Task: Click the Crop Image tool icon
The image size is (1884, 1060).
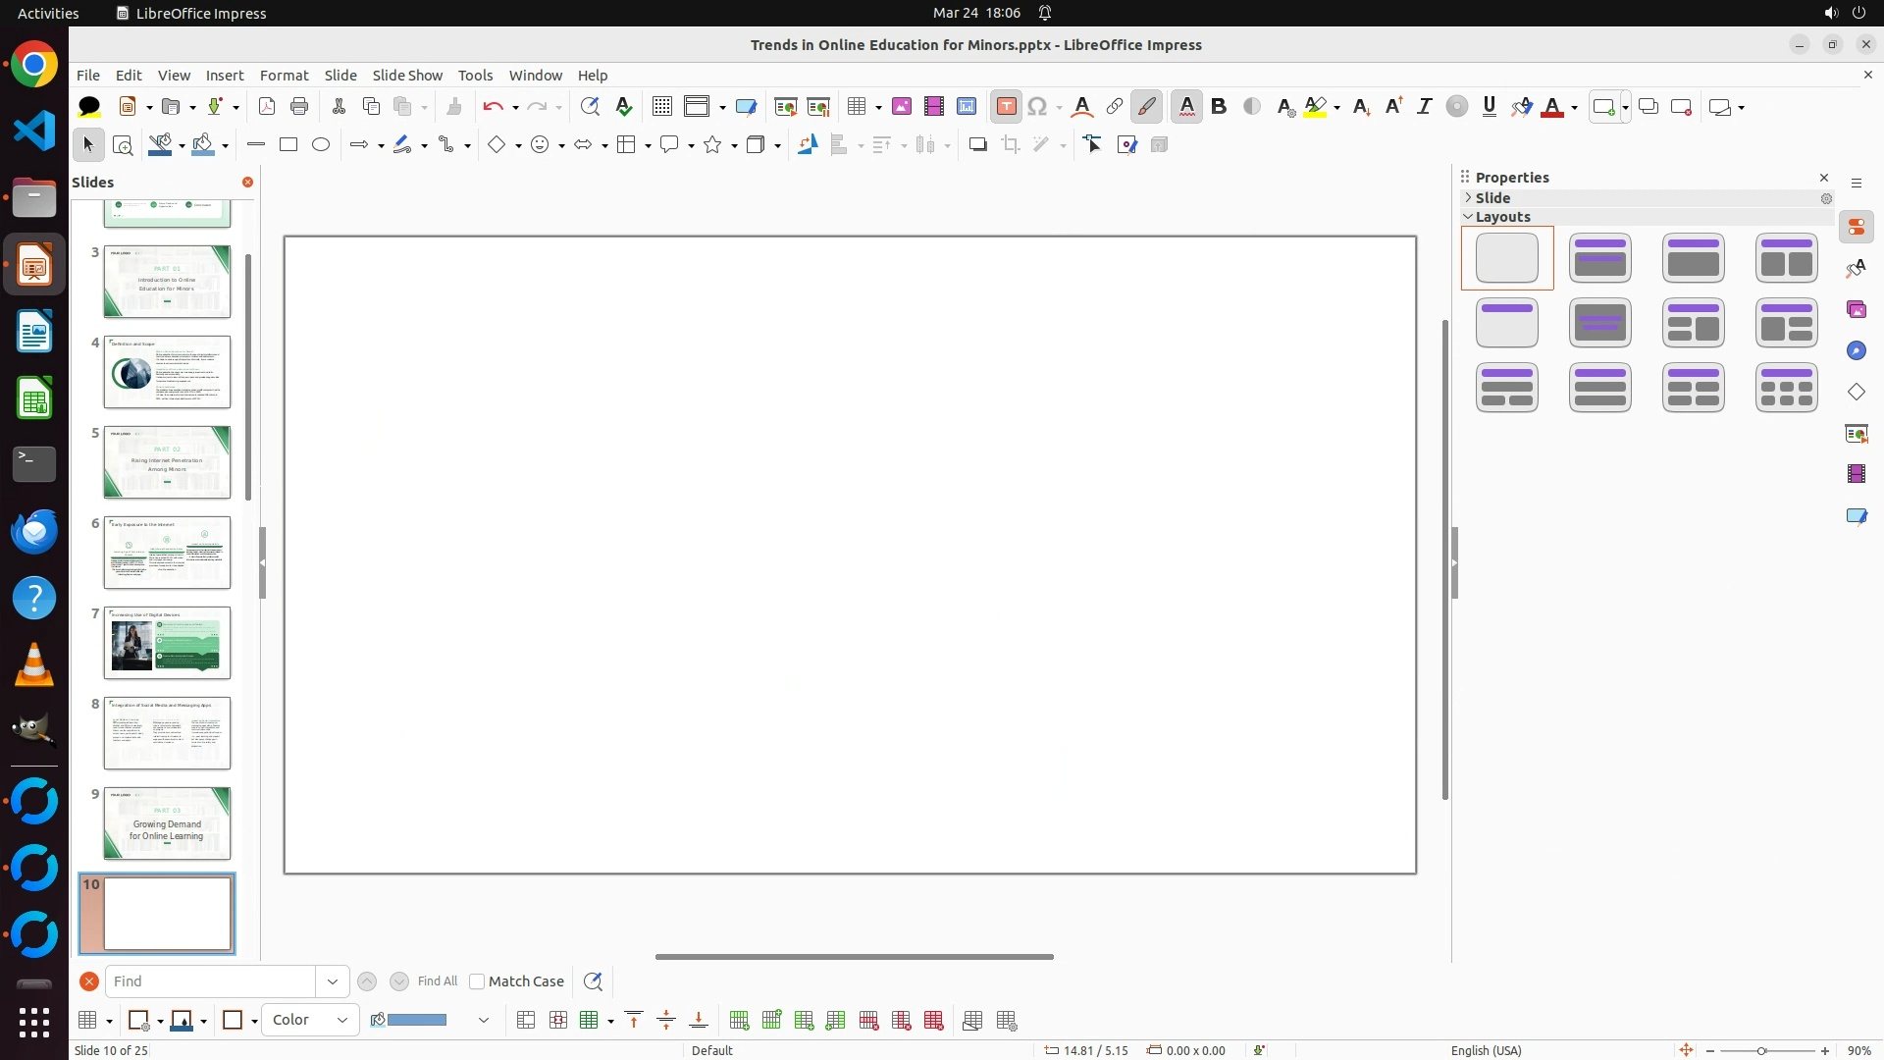Action: point(1011,145)
